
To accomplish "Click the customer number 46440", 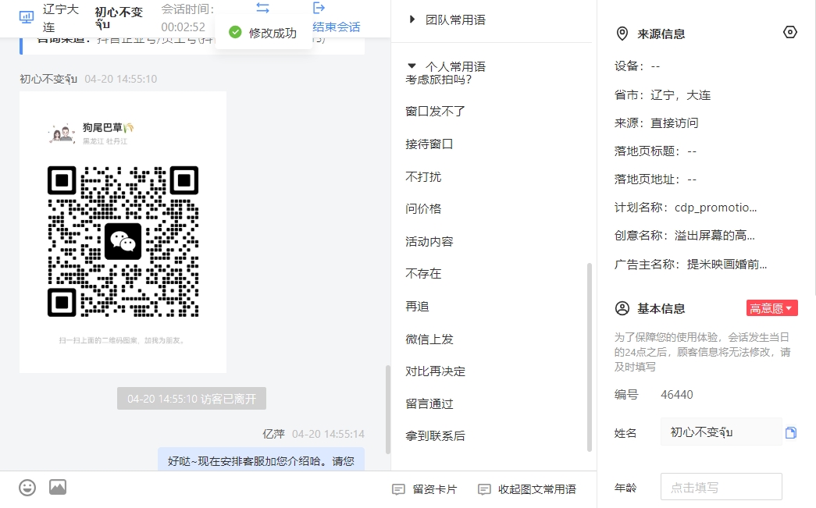I will pos(677,395).
